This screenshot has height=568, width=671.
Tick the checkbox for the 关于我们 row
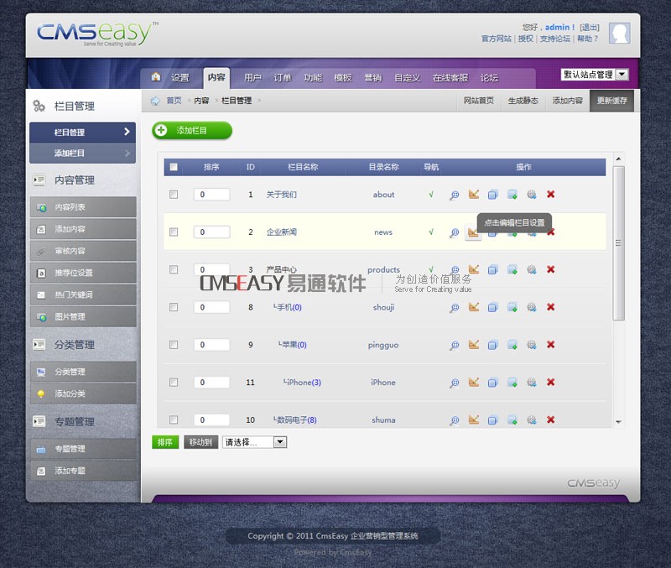(x=174, y=194)
